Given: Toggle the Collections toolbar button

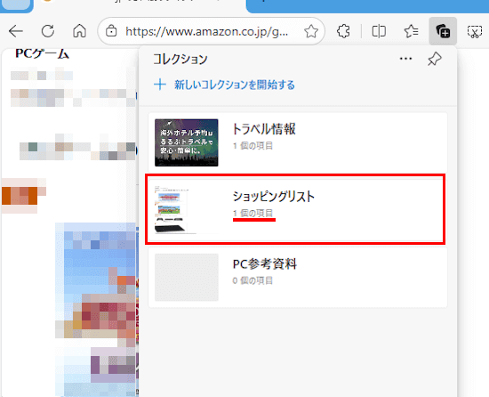Looking at the screenshot, I should click(443, 31).
